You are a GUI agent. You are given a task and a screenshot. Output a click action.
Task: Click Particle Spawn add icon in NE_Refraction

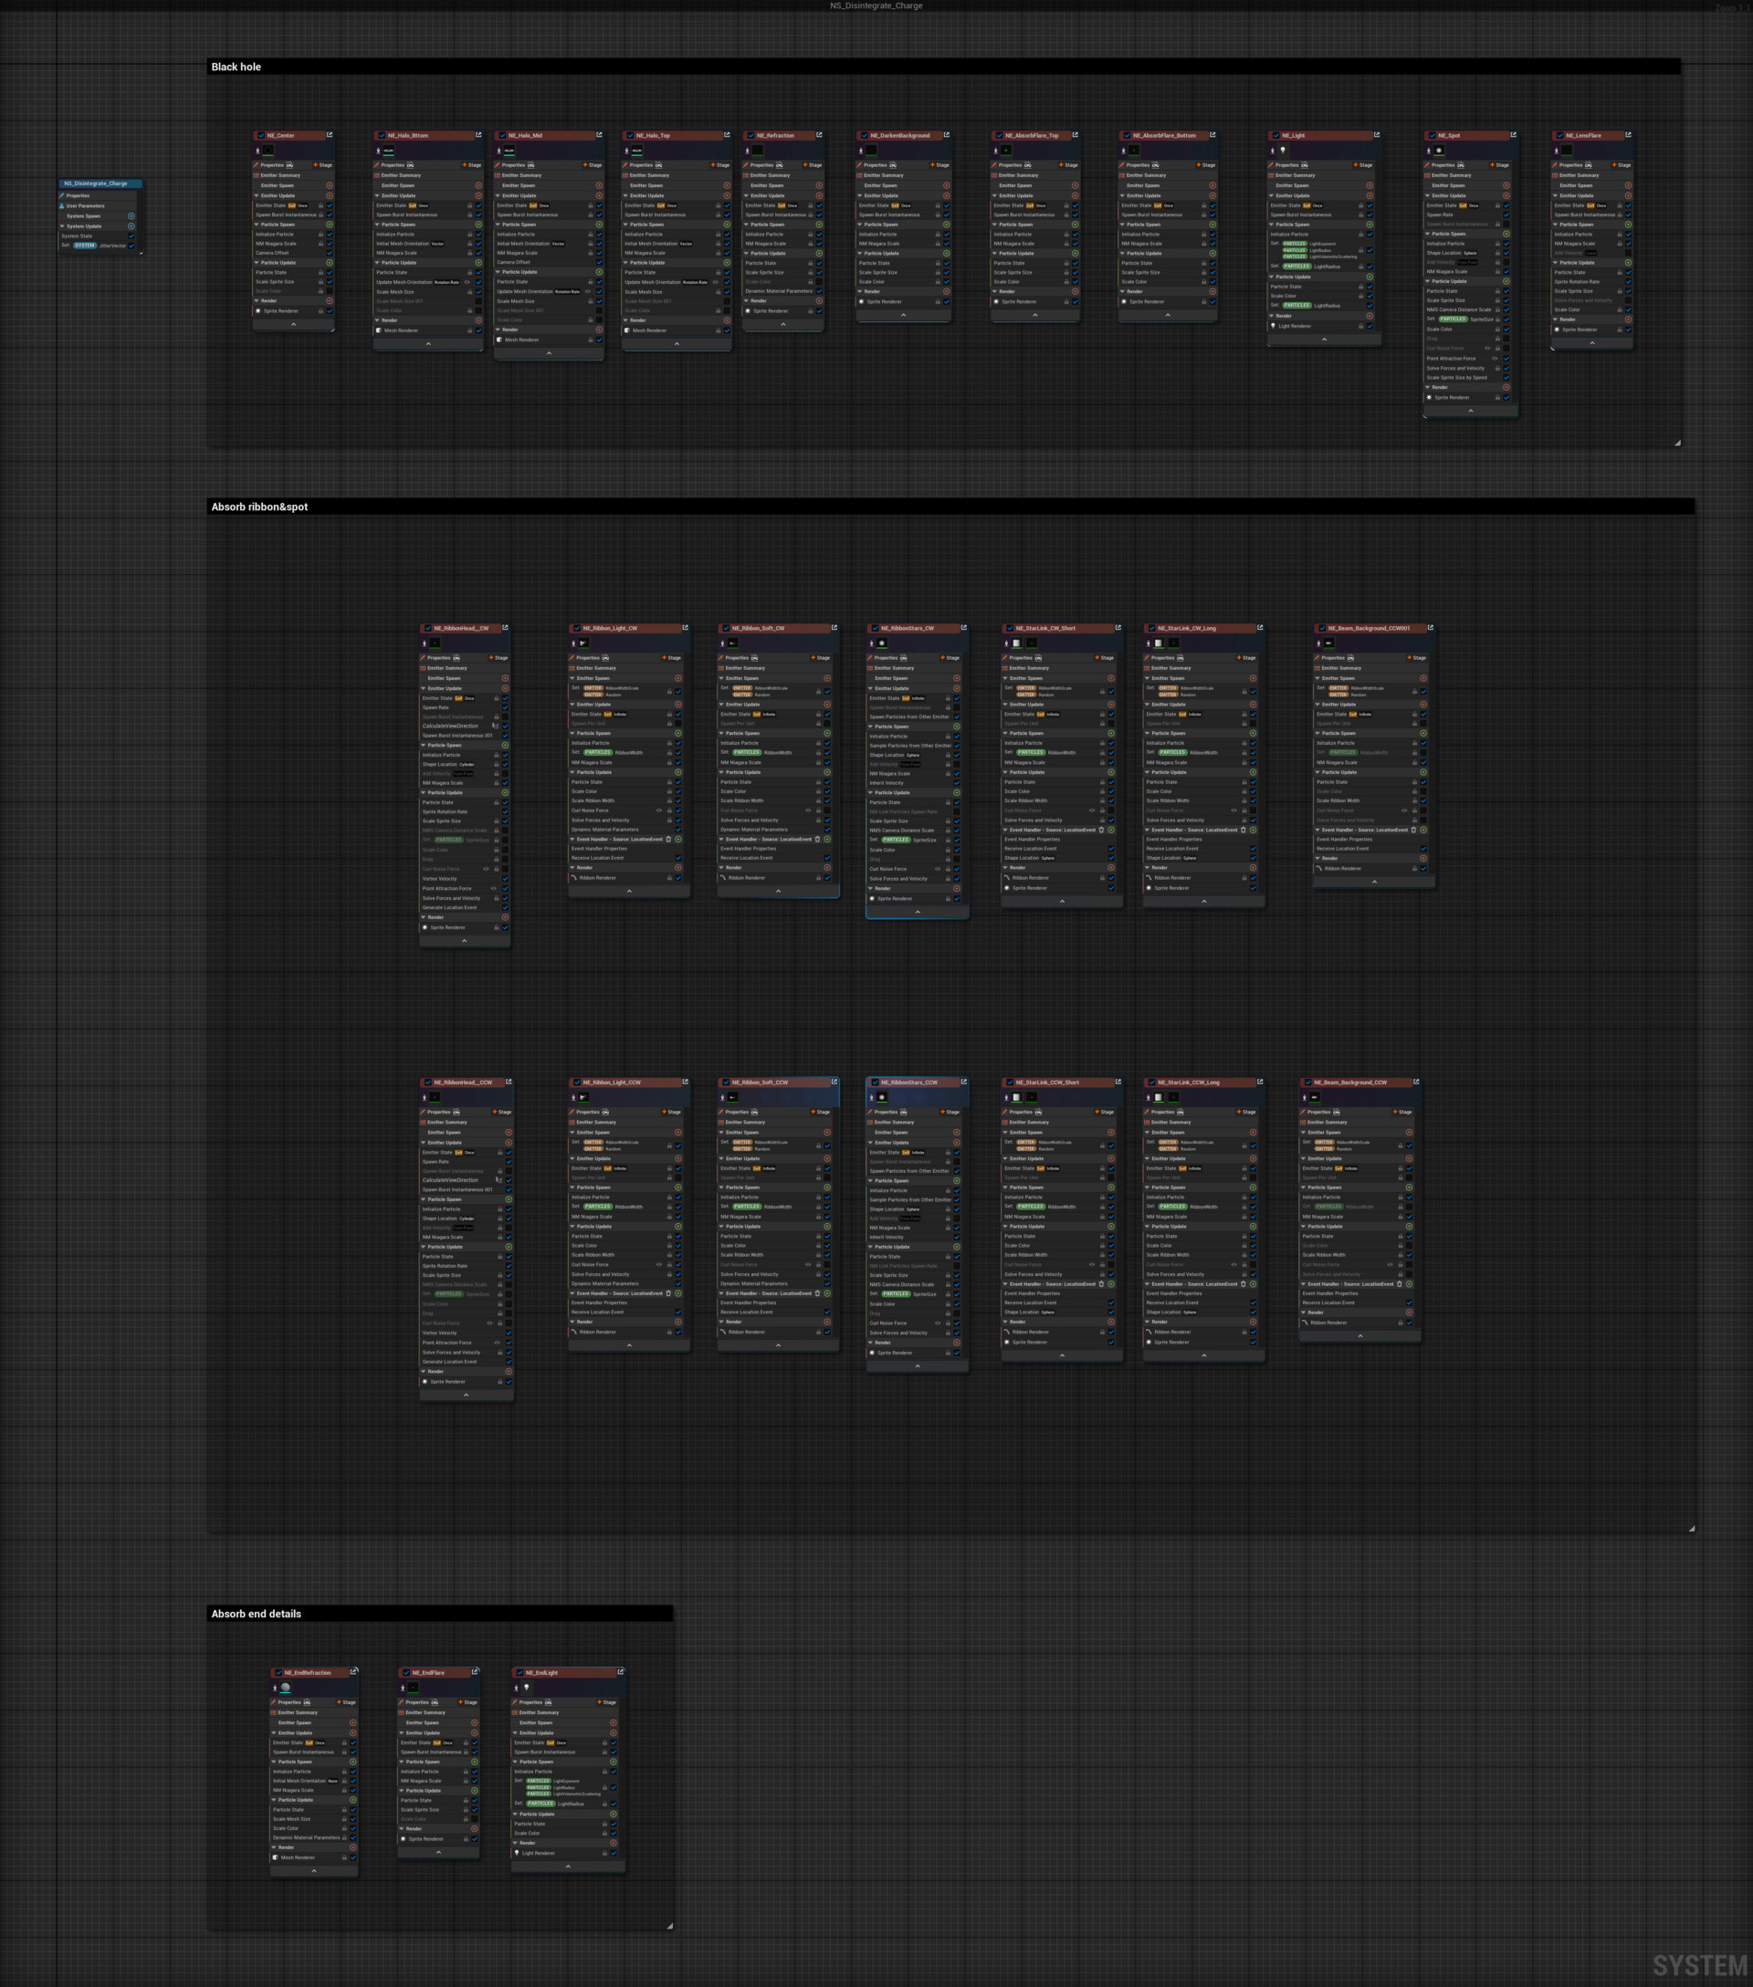pos(819,225)
